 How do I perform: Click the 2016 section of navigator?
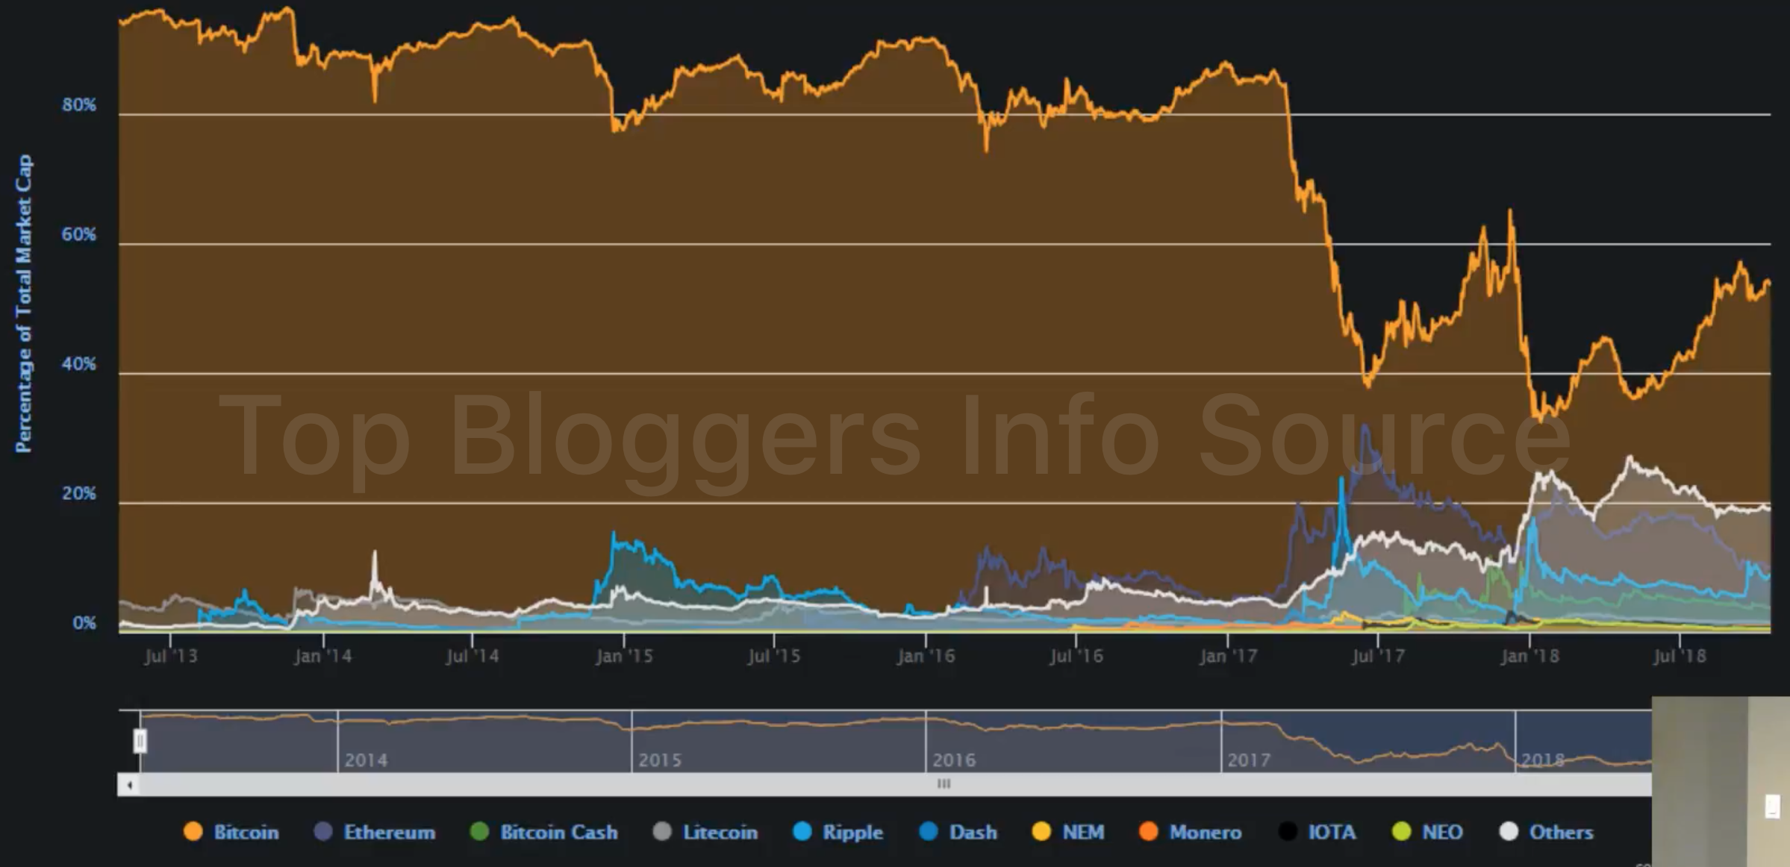pyautogui.click(x=954, y=760)
